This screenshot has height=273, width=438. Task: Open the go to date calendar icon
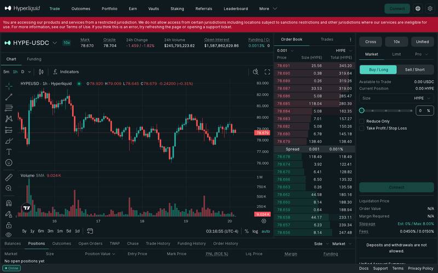click(90, 231)
